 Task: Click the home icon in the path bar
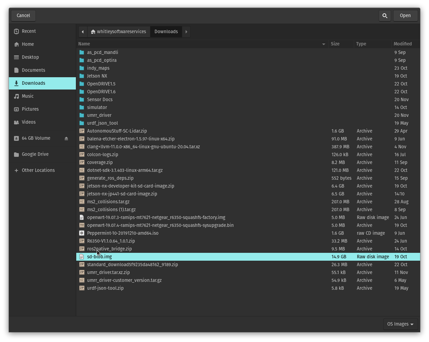click(x=93, y=32)
